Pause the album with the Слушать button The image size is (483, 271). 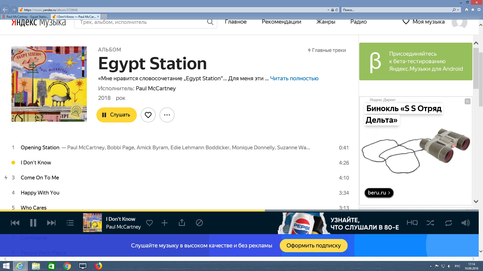click(x=116, y=115)
